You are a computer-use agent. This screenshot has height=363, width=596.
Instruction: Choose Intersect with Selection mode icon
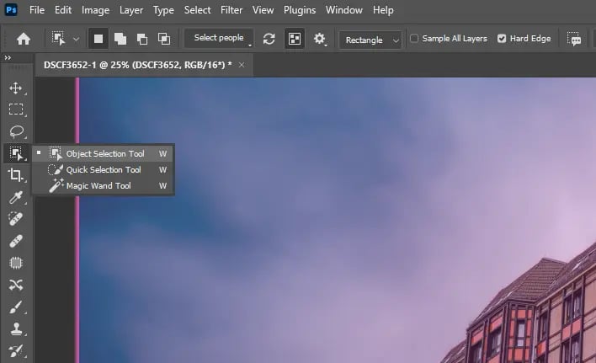[x=164, y=39]
